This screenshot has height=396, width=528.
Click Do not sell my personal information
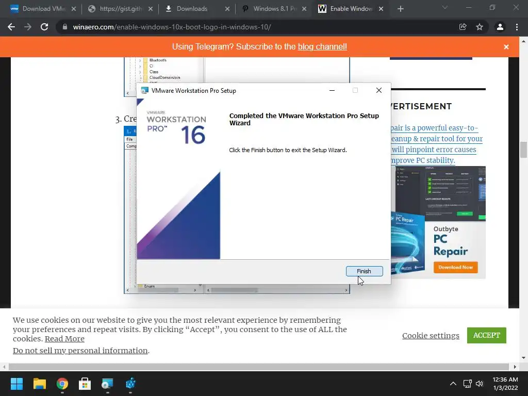tap(80, 351)
